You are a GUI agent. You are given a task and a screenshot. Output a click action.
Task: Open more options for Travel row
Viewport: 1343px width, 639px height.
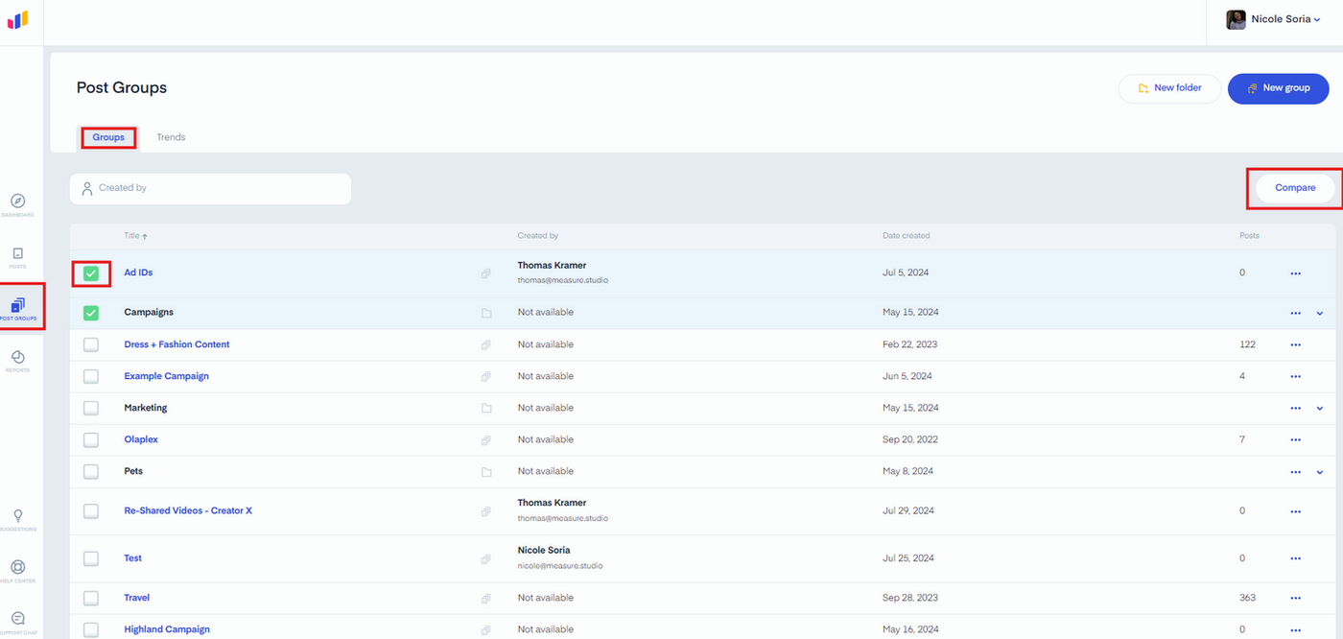click(x=1296, y=598)
